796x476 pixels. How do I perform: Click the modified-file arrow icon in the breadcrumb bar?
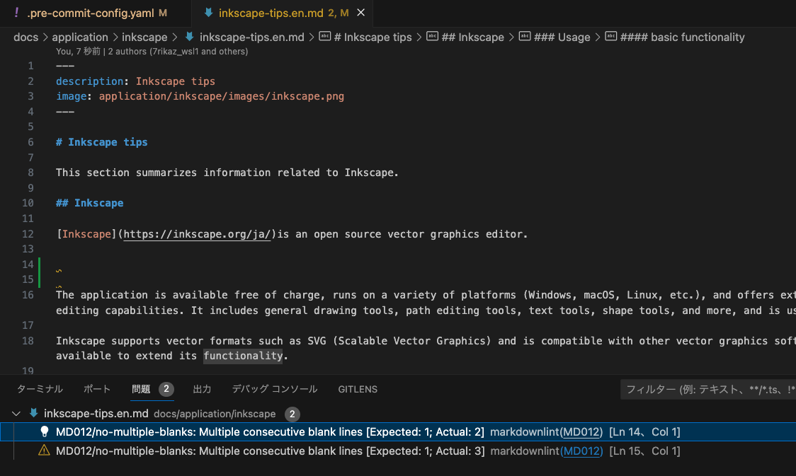point(188,37)
